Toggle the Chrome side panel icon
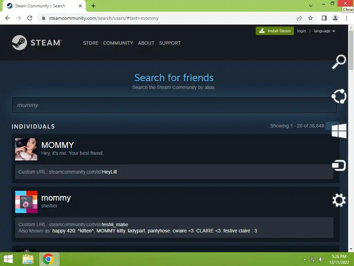Viewport: 354px width, 266px height. 324,18
